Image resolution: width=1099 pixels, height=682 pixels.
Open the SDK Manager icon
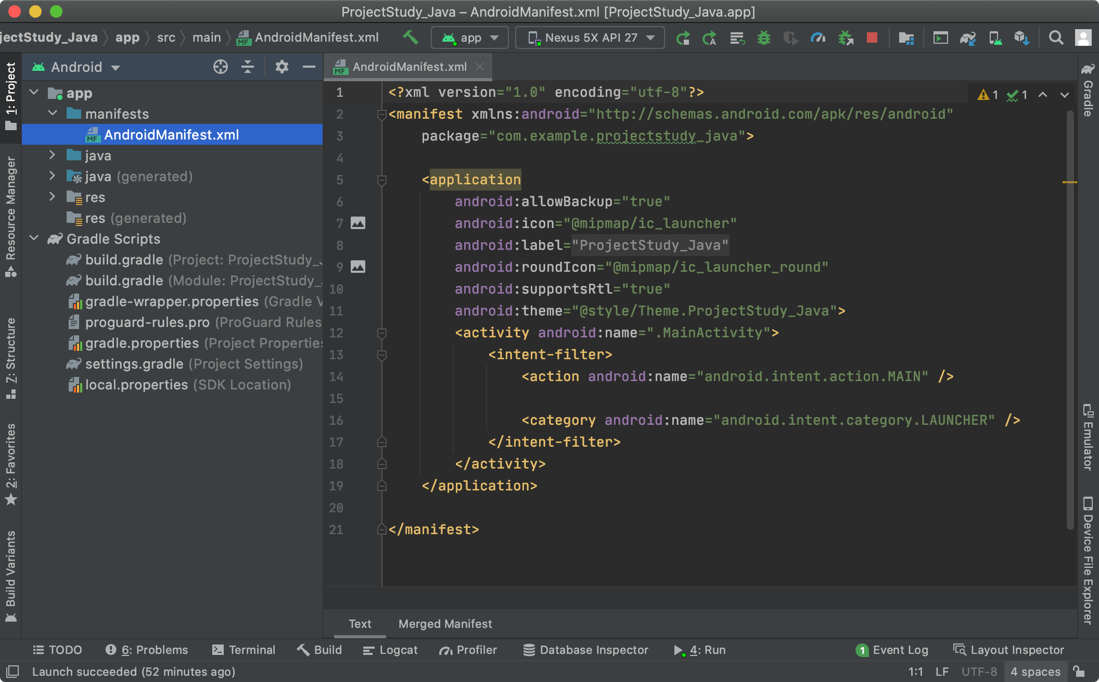pyautogui.click(x=1022, y=38)
